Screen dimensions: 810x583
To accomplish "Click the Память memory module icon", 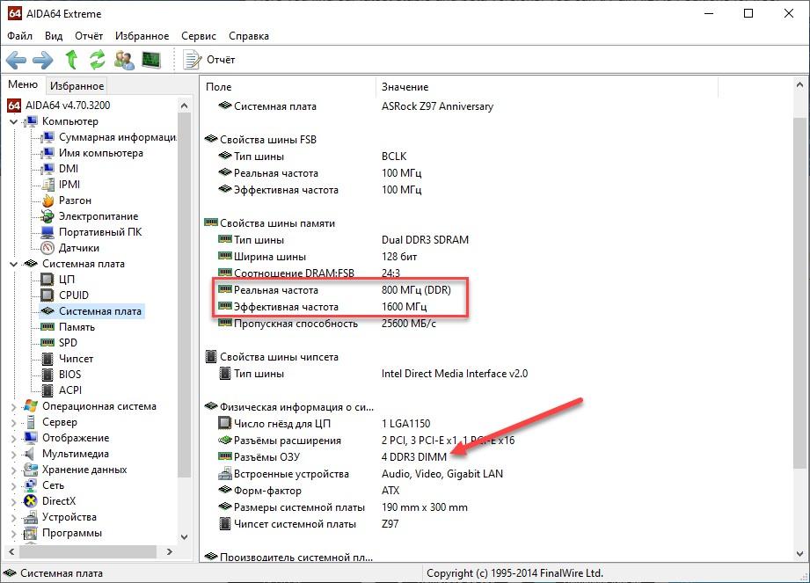I will click(x=47, y=327).
